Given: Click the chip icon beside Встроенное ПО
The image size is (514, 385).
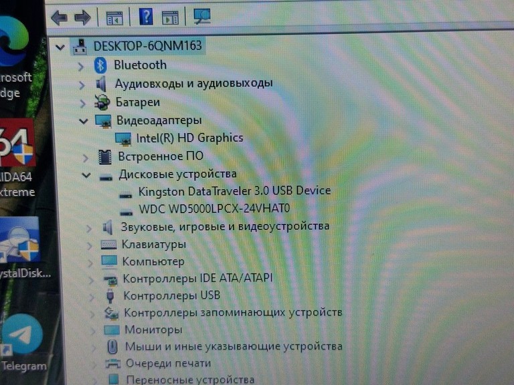Looking at the screenshot, I should (x=105, y=157).
